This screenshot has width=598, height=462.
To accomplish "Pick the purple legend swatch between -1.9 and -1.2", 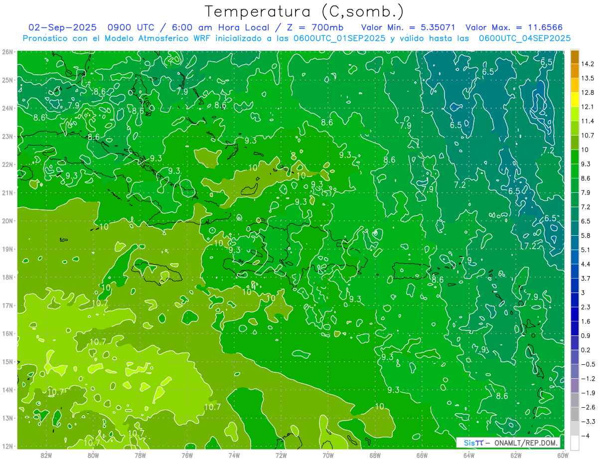I will (x=574, y=386).
